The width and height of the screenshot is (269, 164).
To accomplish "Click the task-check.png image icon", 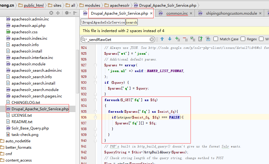I will [x=8, y=134].
